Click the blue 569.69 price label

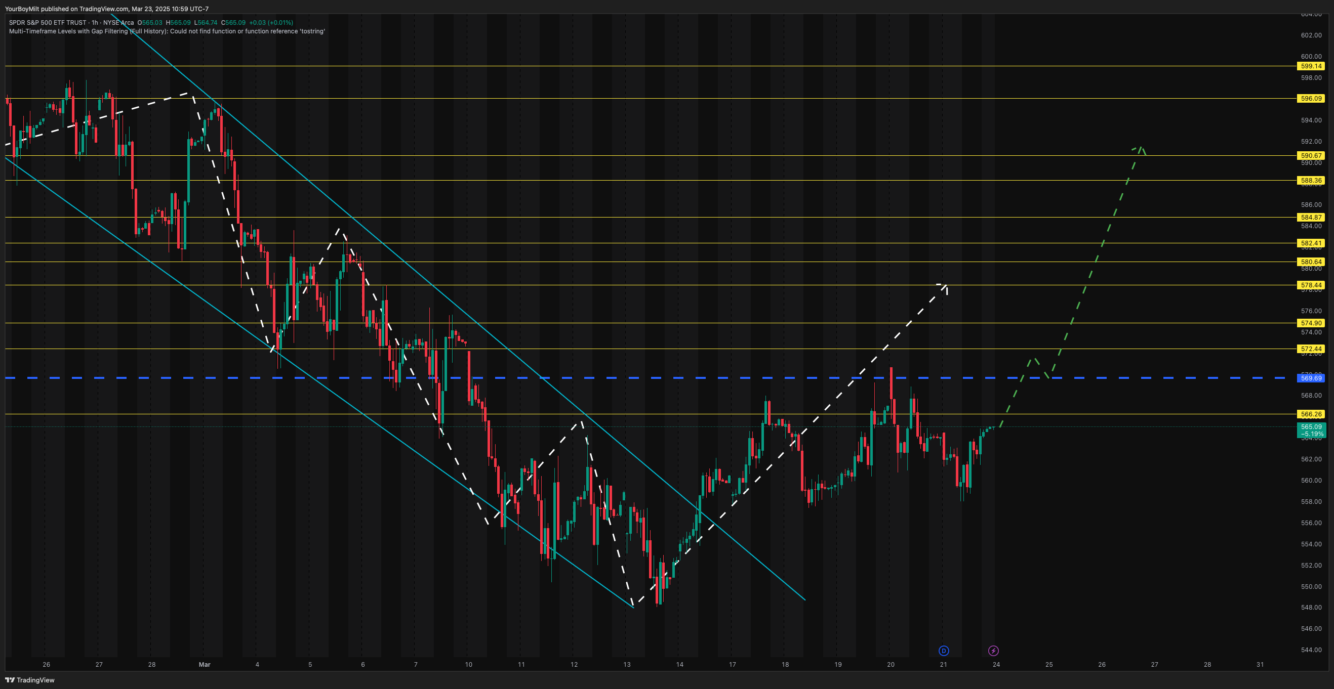coord(1311,378)
